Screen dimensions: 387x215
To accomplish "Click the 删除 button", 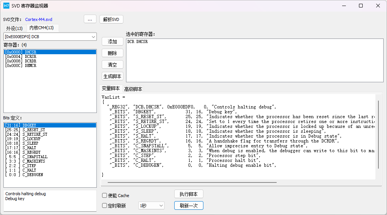I will [112, 53].
